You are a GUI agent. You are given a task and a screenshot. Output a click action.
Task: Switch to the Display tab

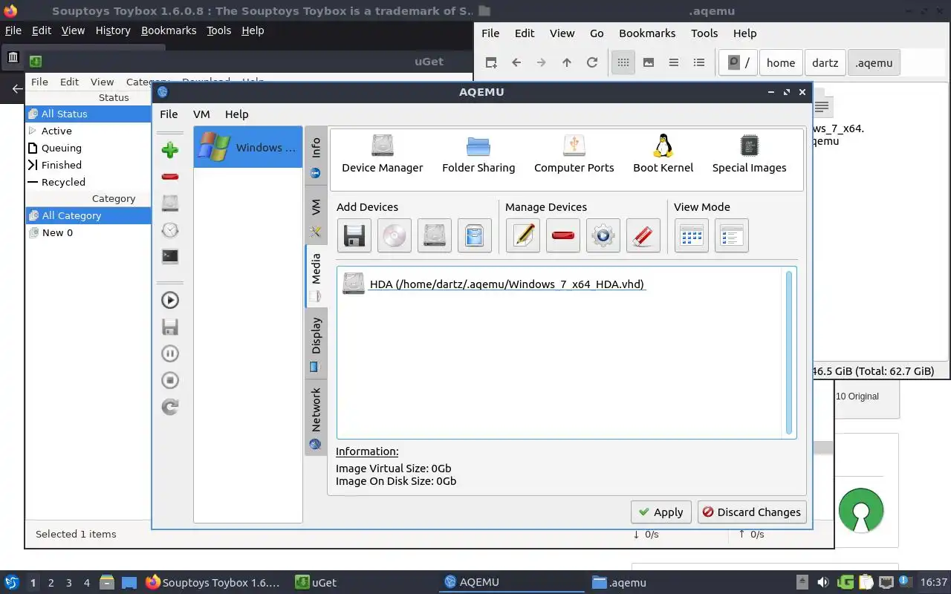(x=316, y=342)
